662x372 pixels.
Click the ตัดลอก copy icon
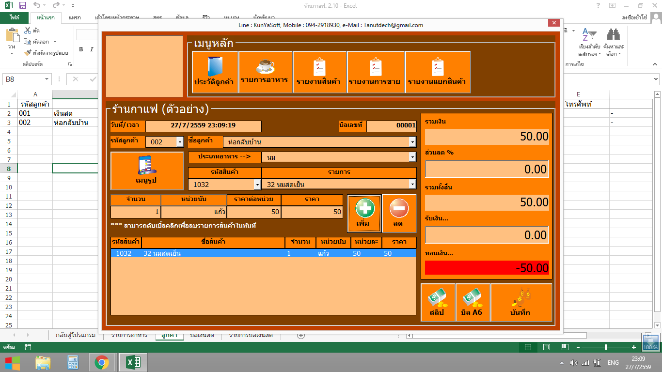(28, 42)
